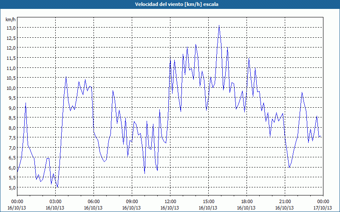Select the '16/10/13' date under 06:00
The height and width of the screenshot is (212, 340).
[93, 208]
